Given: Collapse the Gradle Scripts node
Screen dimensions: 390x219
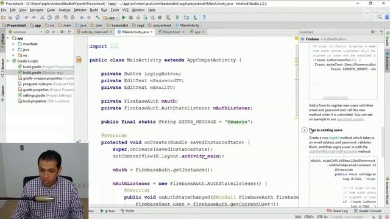Looking at the screenshot, I should tap(8, 61).
